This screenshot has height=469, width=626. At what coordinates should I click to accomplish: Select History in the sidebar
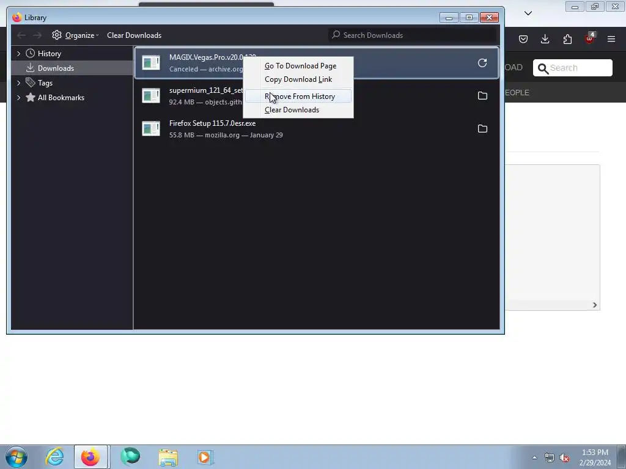click(49, 54)
